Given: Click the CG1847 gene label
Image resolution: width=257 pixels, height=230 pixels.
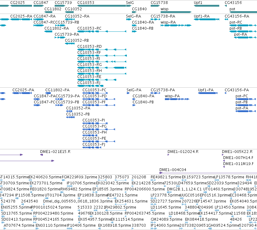Looking at the screenshot, I should click(x=41, y=3).
